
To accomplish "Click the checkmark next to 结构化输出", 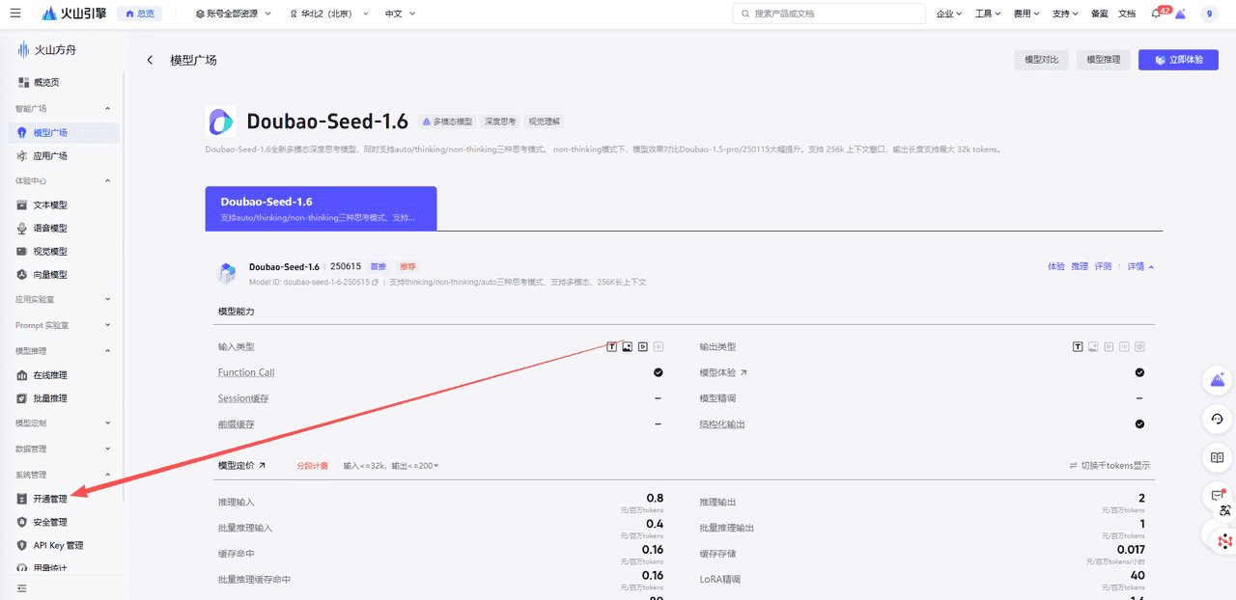I will [x=1138, y=423].
